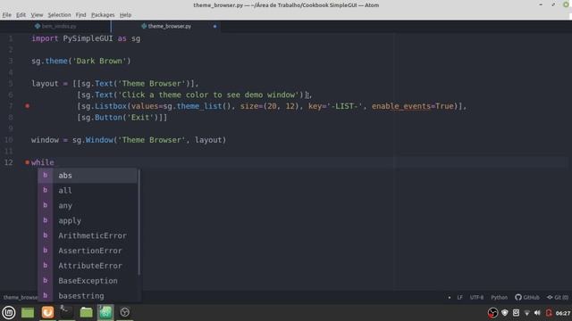Open the Find menu
Viewport: 572px width, 321px height.
[x=80, y=15]
